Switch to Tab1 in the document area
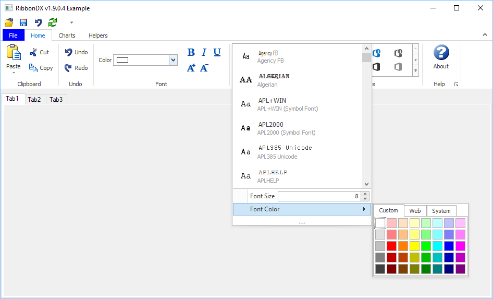 pos(13,99)
